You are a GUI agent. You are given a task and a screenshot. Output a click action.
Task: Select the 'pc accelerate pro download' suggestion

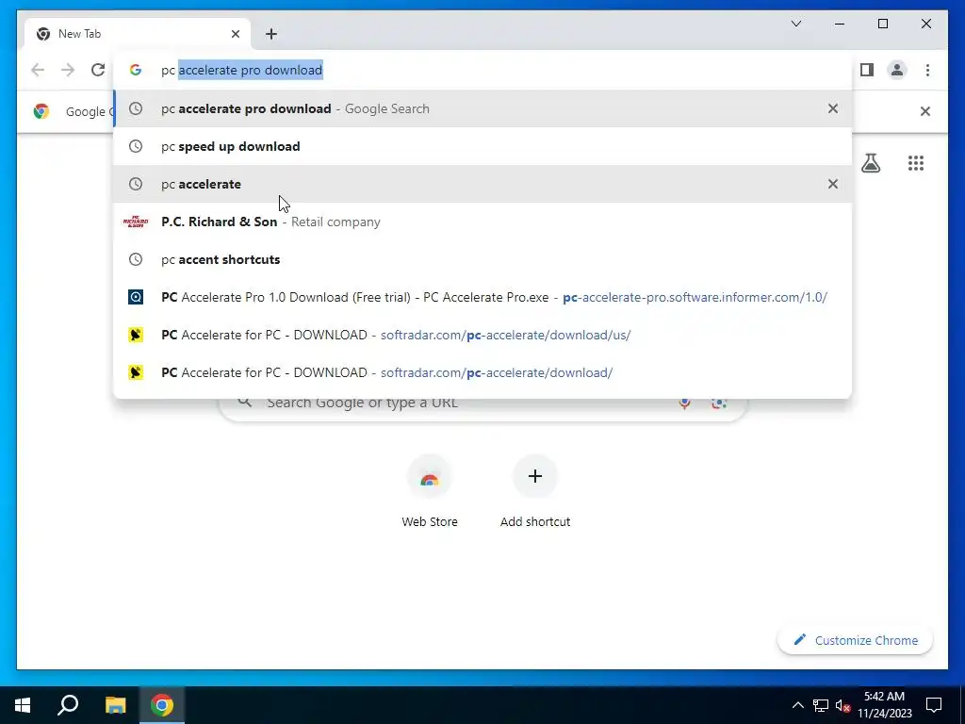point(482,108)
